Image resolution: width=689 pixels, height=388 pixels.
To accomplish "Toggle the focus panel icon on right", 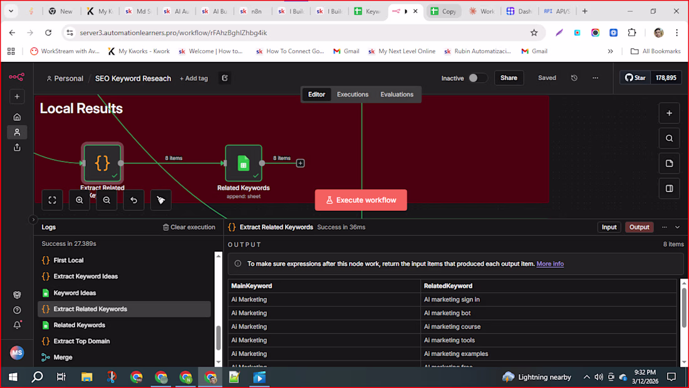I will (669, 188).
